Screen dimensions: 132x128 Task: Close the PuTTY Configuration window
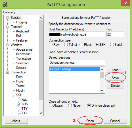point(125,3)
